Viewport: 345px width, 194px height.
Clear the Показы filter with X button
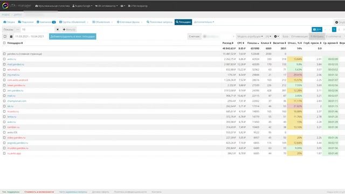point(58,29)
